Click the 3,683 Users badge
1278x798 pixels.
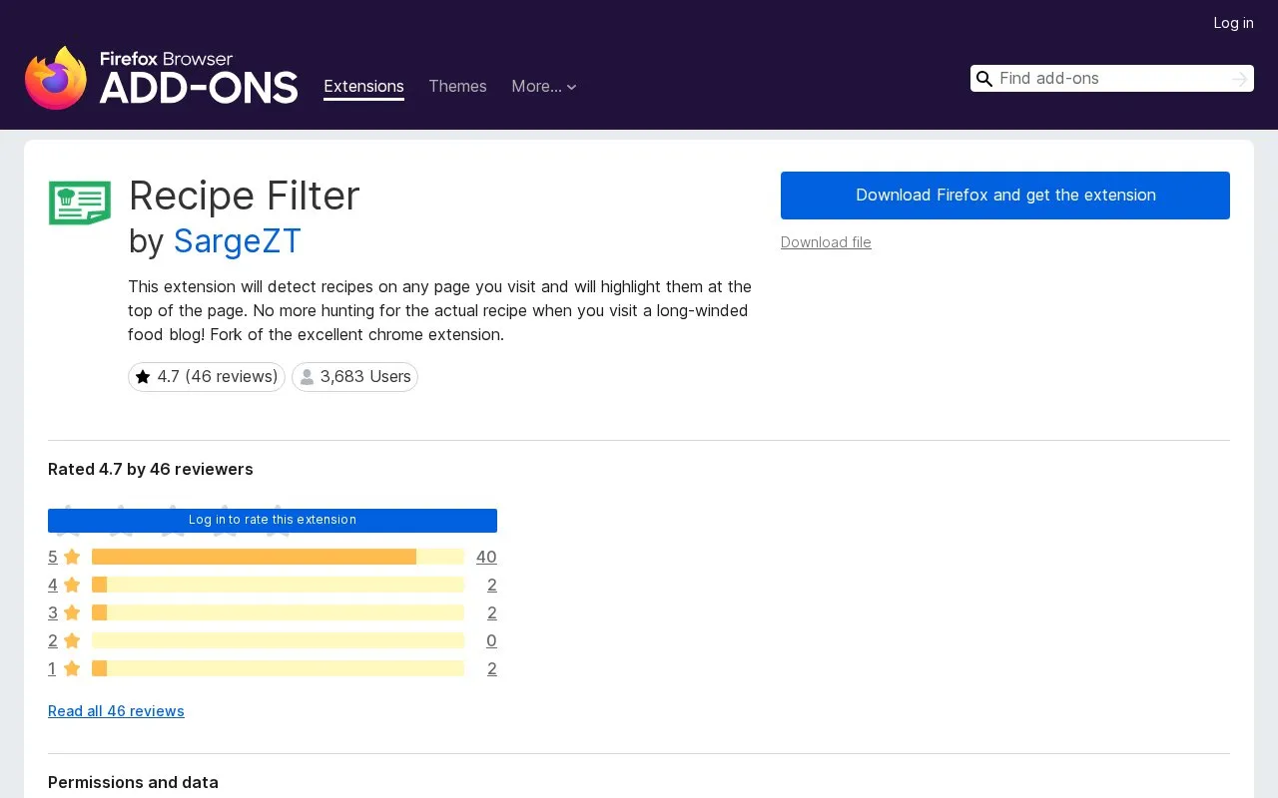pyautogui.click(x=354, y=377)
